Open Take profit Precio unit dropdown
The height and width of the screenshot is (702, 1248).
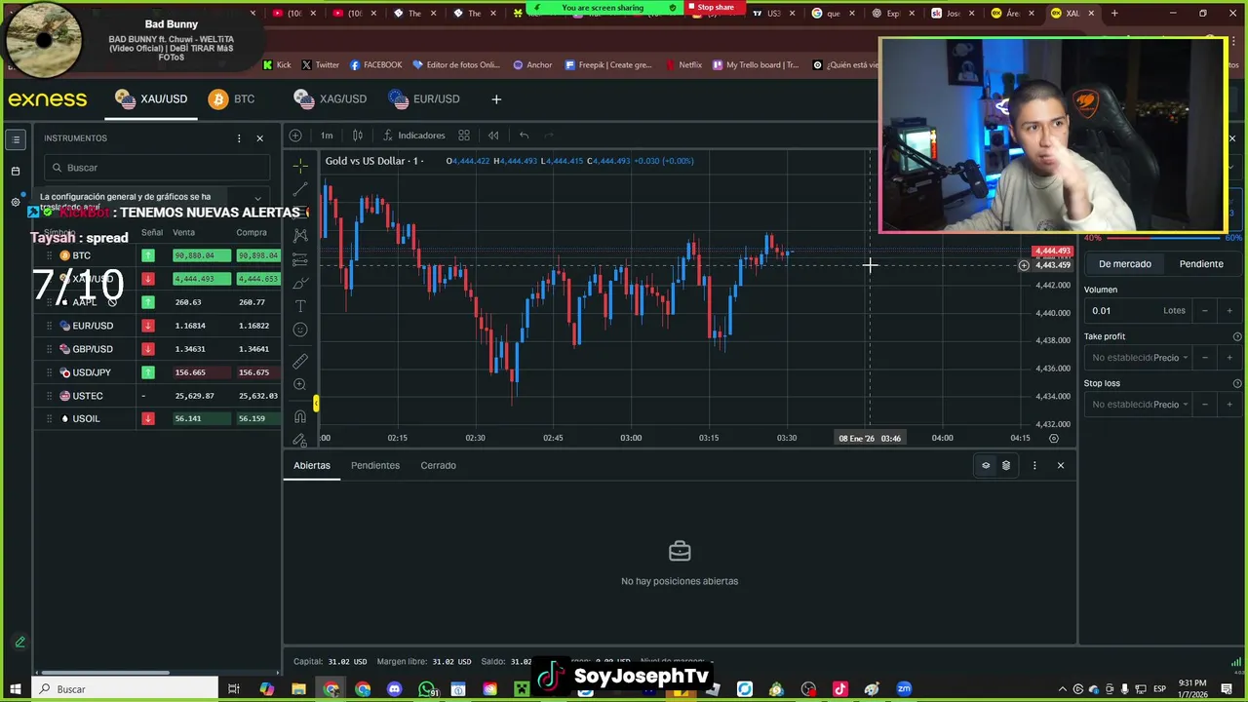(1170, 358)
